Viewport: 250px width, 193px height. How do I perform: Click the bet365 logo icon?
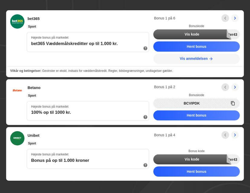[x=17, y=22]
